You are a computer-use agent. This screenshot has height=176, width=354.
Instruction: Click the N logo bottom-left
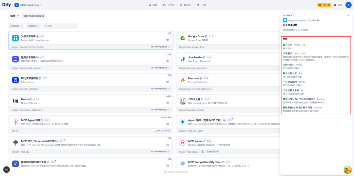click(7, 169)
